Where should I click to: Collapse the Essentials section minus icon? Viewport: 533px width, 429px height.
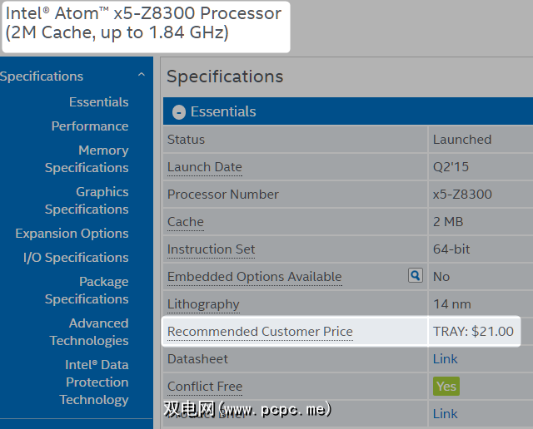pos(178,112)
